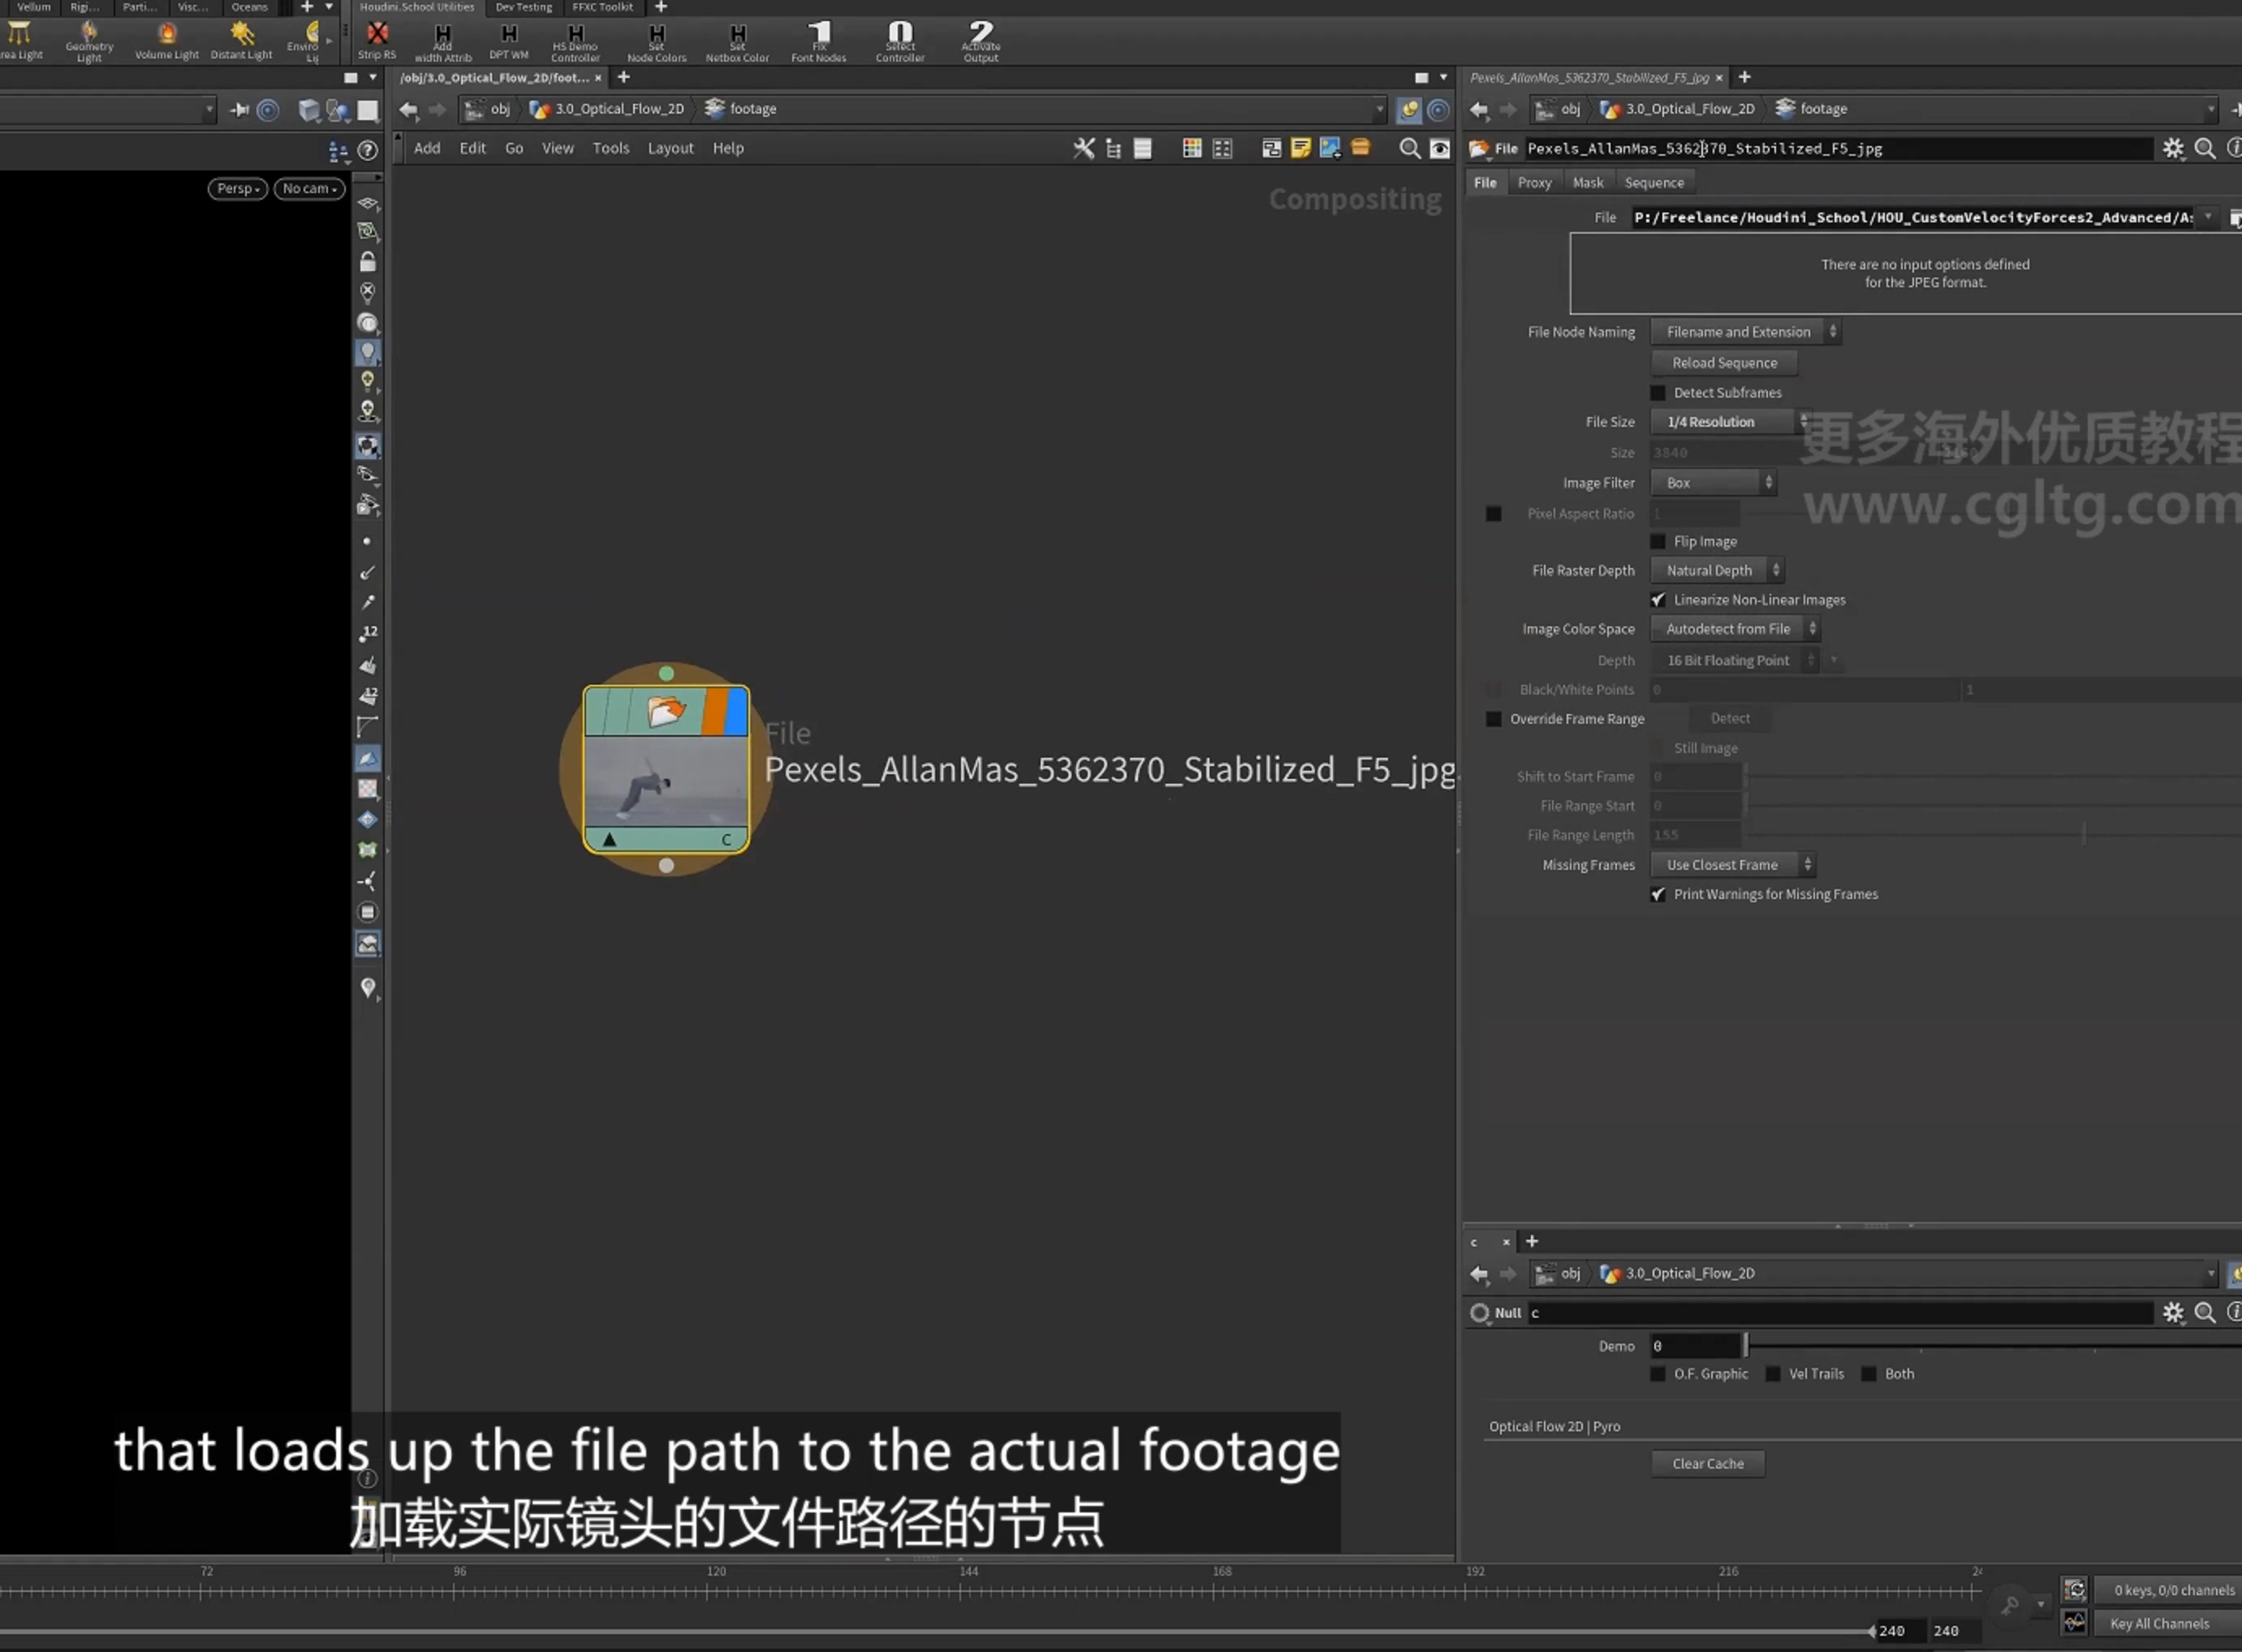Open the Image Color Space dropdown
This screenshot has width=2242, height=1652.
pyautogui.click(x=1735, y=629)
